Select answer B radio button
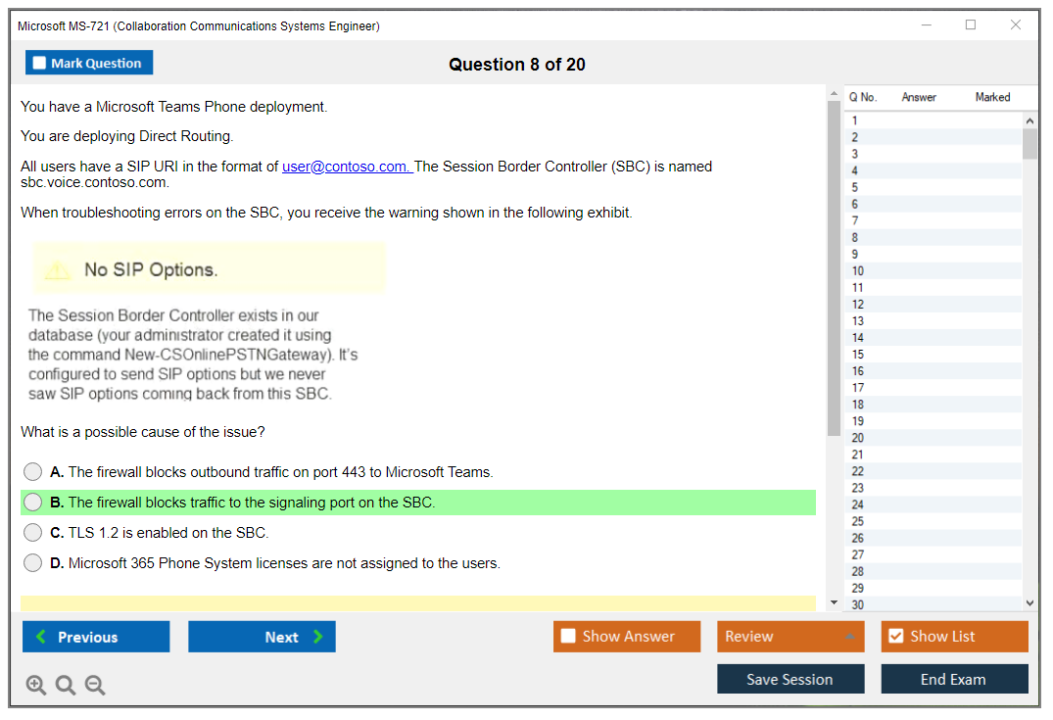 32,502
